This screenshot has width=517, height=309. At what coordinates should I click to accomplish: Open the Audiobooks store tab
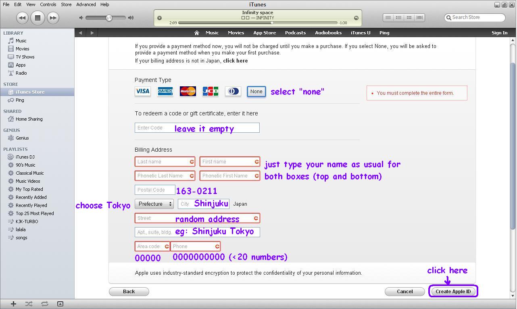click(328, 33)
